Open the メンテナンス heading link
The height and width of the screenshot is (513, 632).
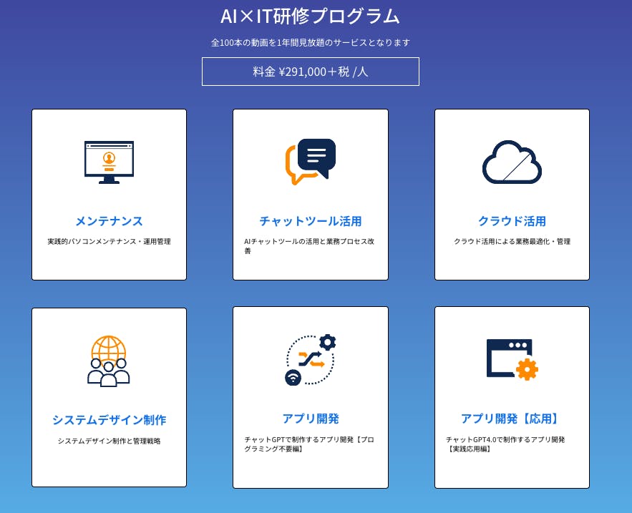point(109,221)
